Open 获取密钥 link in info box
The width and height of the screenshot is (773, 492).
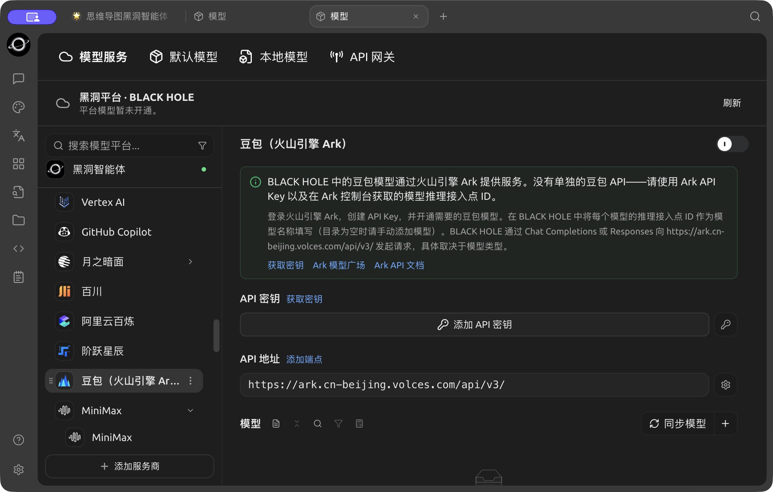[286, 265]
